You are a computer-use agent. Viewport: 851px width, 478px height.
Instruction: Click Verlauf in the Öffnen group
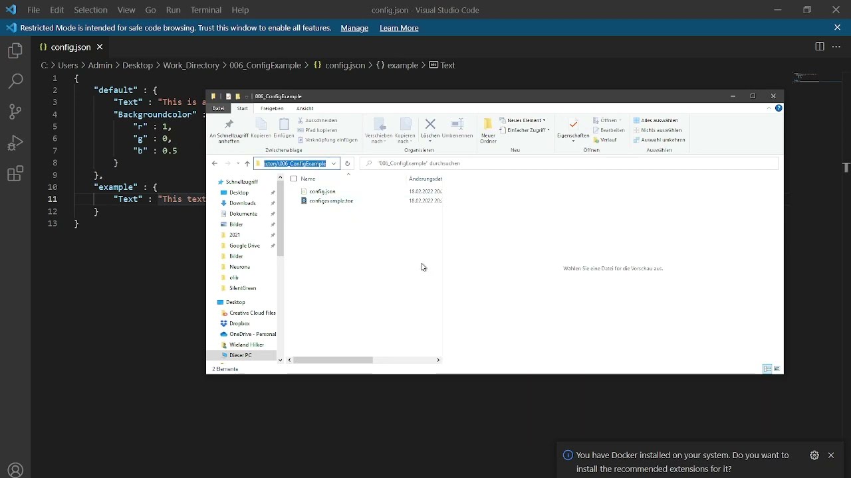click(605, 140)
